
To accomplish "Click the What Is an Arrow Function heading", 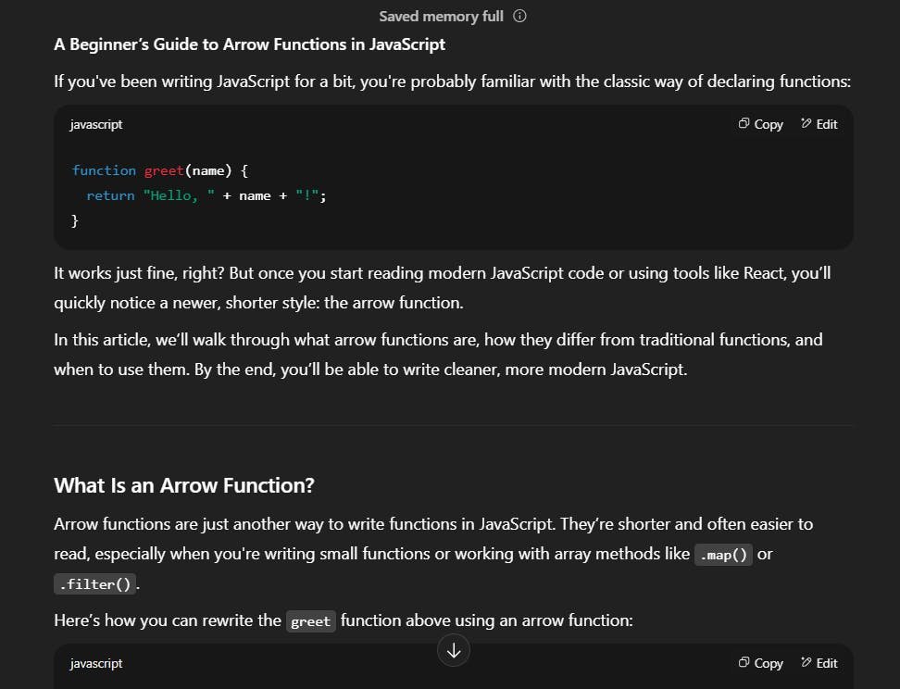I will [183, 484].
